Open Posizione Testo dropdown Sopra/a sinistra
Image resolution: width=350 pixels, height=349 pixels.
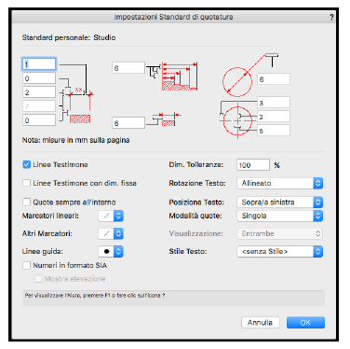pyautogui.click(x=280, y=202)
